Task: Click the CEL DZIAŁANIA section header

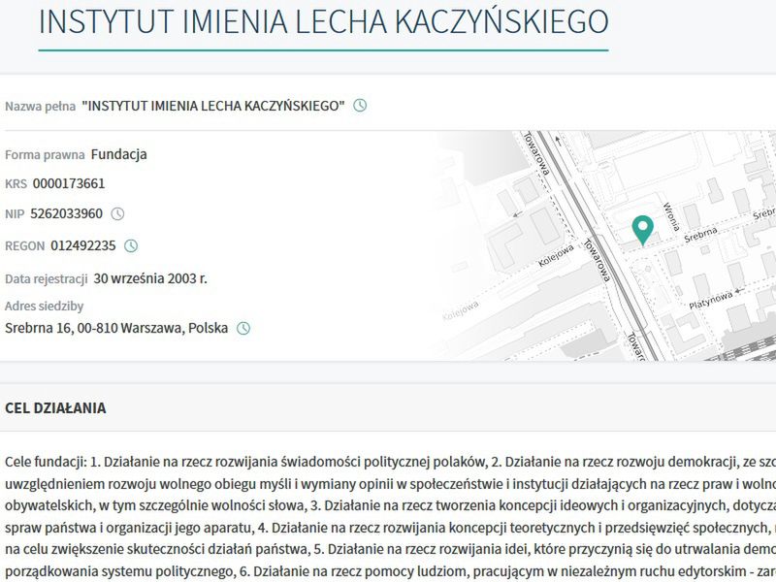Action: click(x=55, y=408)
